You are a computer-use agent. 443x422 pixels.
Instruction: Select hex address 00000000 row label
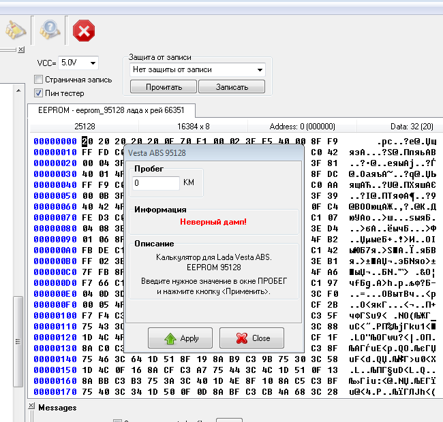[x=55, y=142]
